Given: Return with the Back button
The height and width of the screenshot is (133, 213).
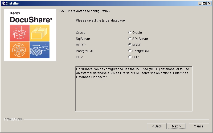Looking at the screenshot, I should pyautogui.click(x=157, y=126).
